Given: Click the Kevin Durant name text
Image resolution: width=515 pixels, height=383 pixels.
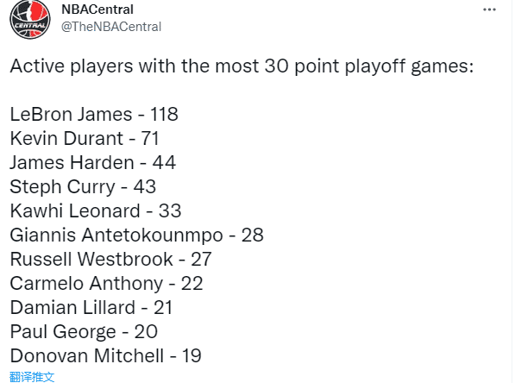Looking at the screenshot, I should pyautogui.click(x=66, y=138).
